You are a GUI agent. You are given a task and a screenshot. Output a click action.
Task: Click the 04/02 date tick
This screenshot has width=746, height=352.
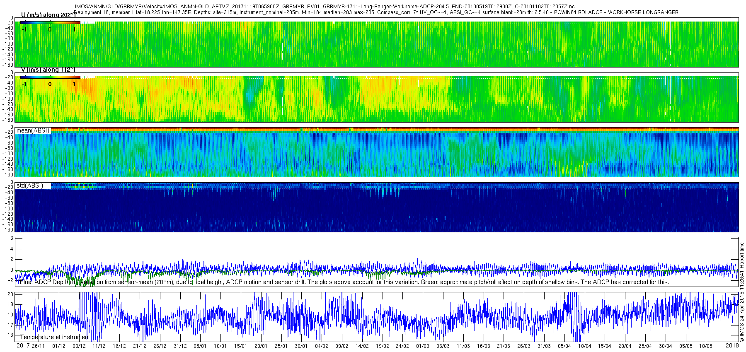(321, 346)
